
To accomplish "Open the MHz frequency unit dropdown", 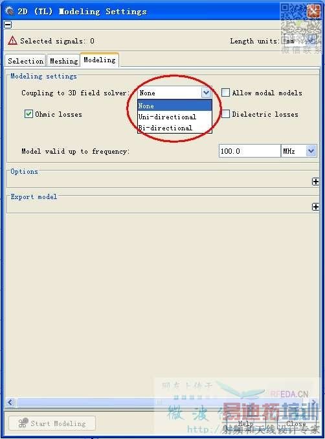I will pyautogui.click(x=311, y=151).
